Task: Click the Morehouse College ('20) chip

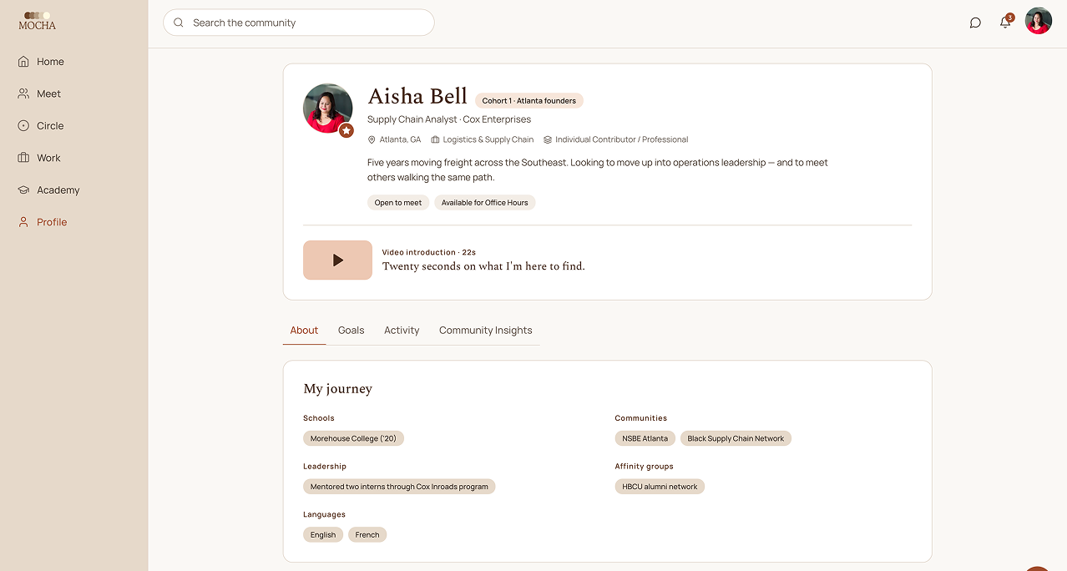Action: point(353,438)
